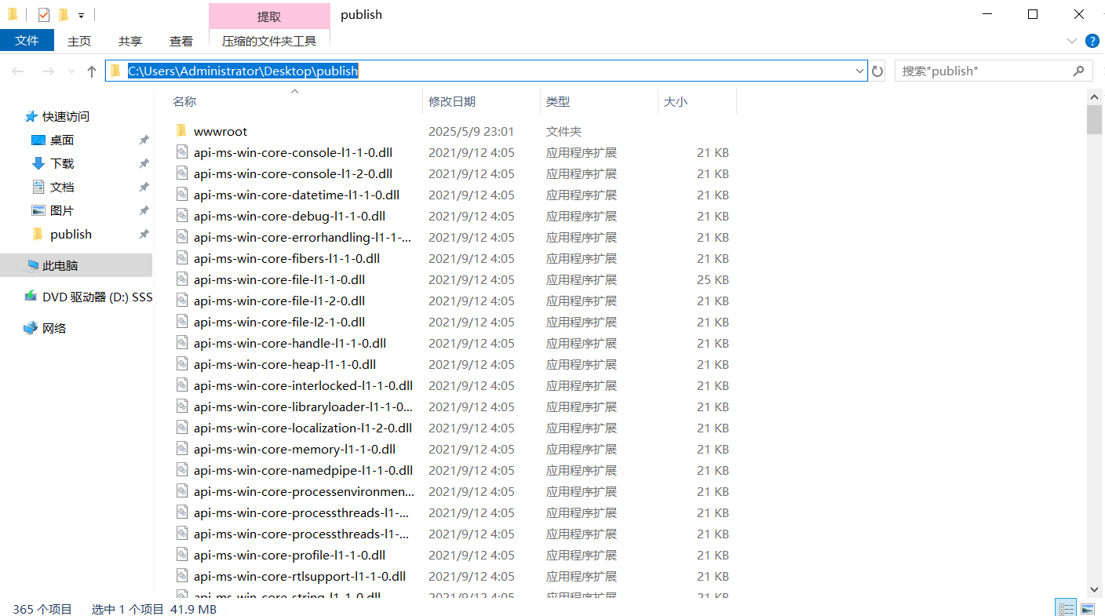Select api-ms-win-core-fibers-l1-1-0.dll file icon
1105x616 pixels.
coord(181,257)
